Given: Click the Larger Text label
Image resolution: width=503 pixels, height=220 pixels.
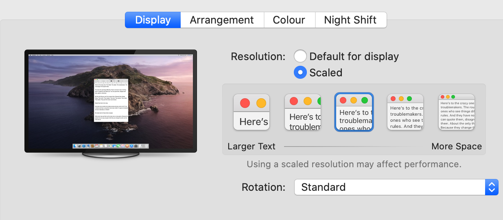Looking at the screenshot, I should click(x=251, y=147).
